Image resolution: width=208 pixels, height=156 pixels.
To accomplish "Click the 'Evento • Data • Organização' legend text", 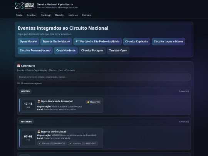I will pyautogui.click(x=46, y=70).
